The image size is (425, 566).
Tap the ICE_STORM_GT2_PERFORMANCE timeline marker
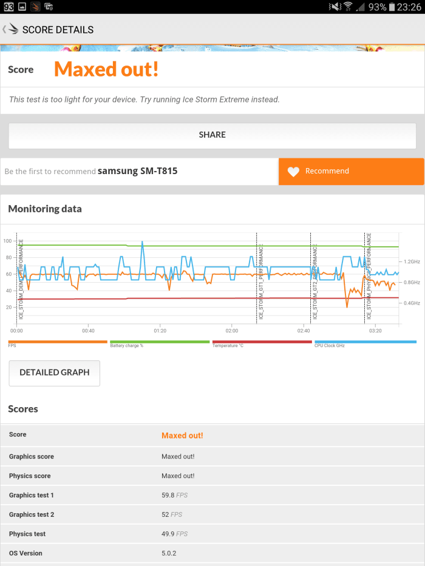tap(314, 281)
